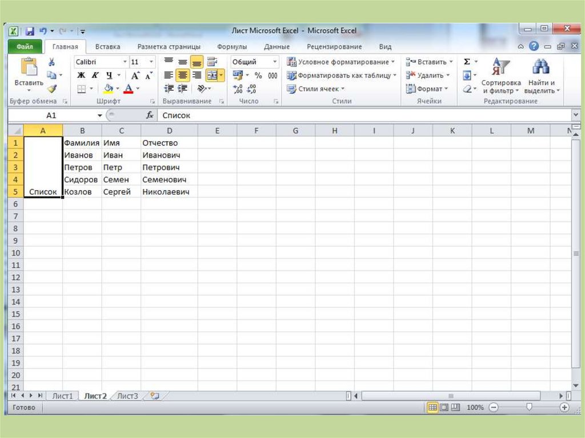The height and width of the screenshot is (438, 585).
Task: Click the insert function fx icon
Action: 150,115
